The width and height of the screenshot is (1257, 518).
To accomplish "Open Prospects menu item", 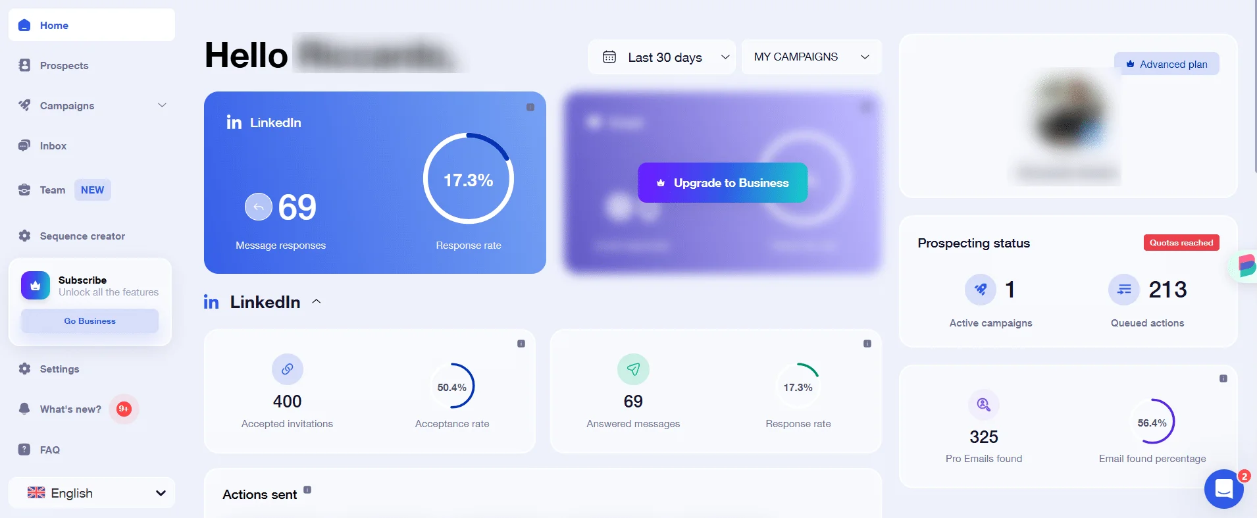I will pos(64,65).
